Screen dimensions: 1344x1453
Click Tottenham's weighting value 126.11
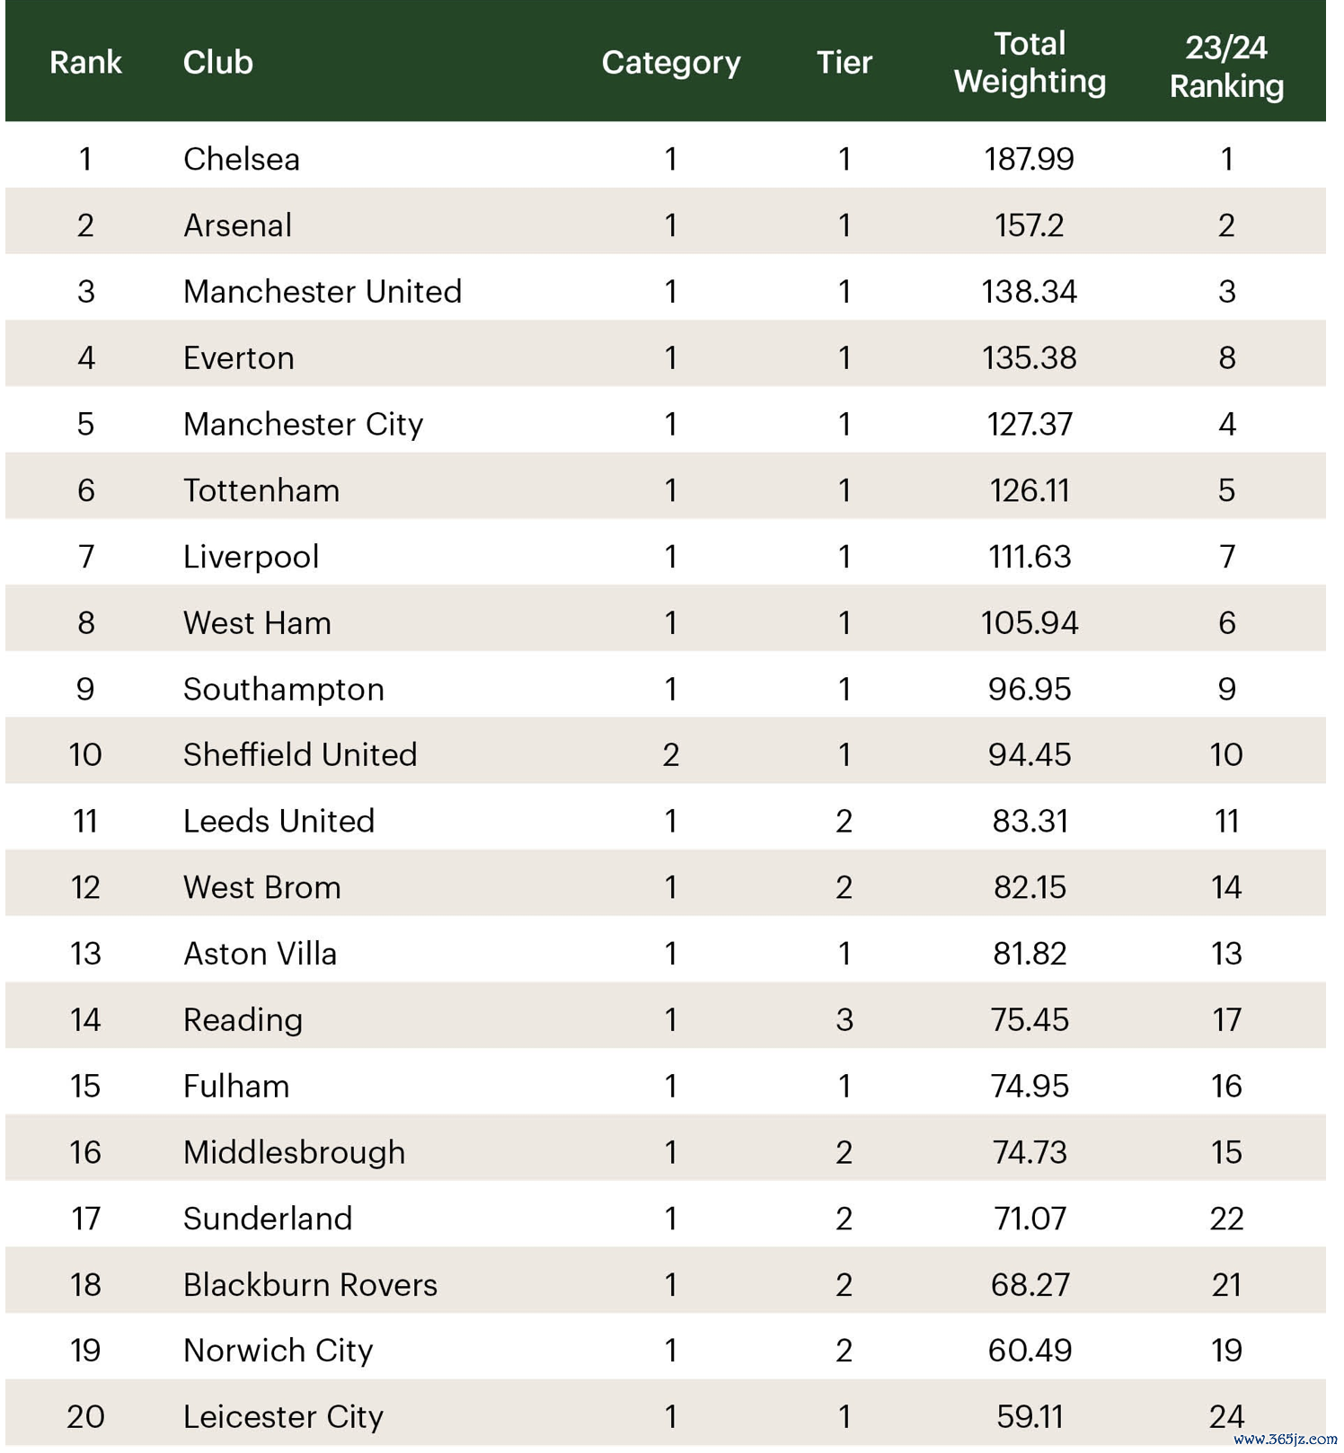1030,490
